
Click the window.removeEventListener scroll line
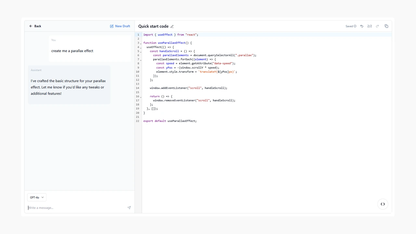coord(194,100)
